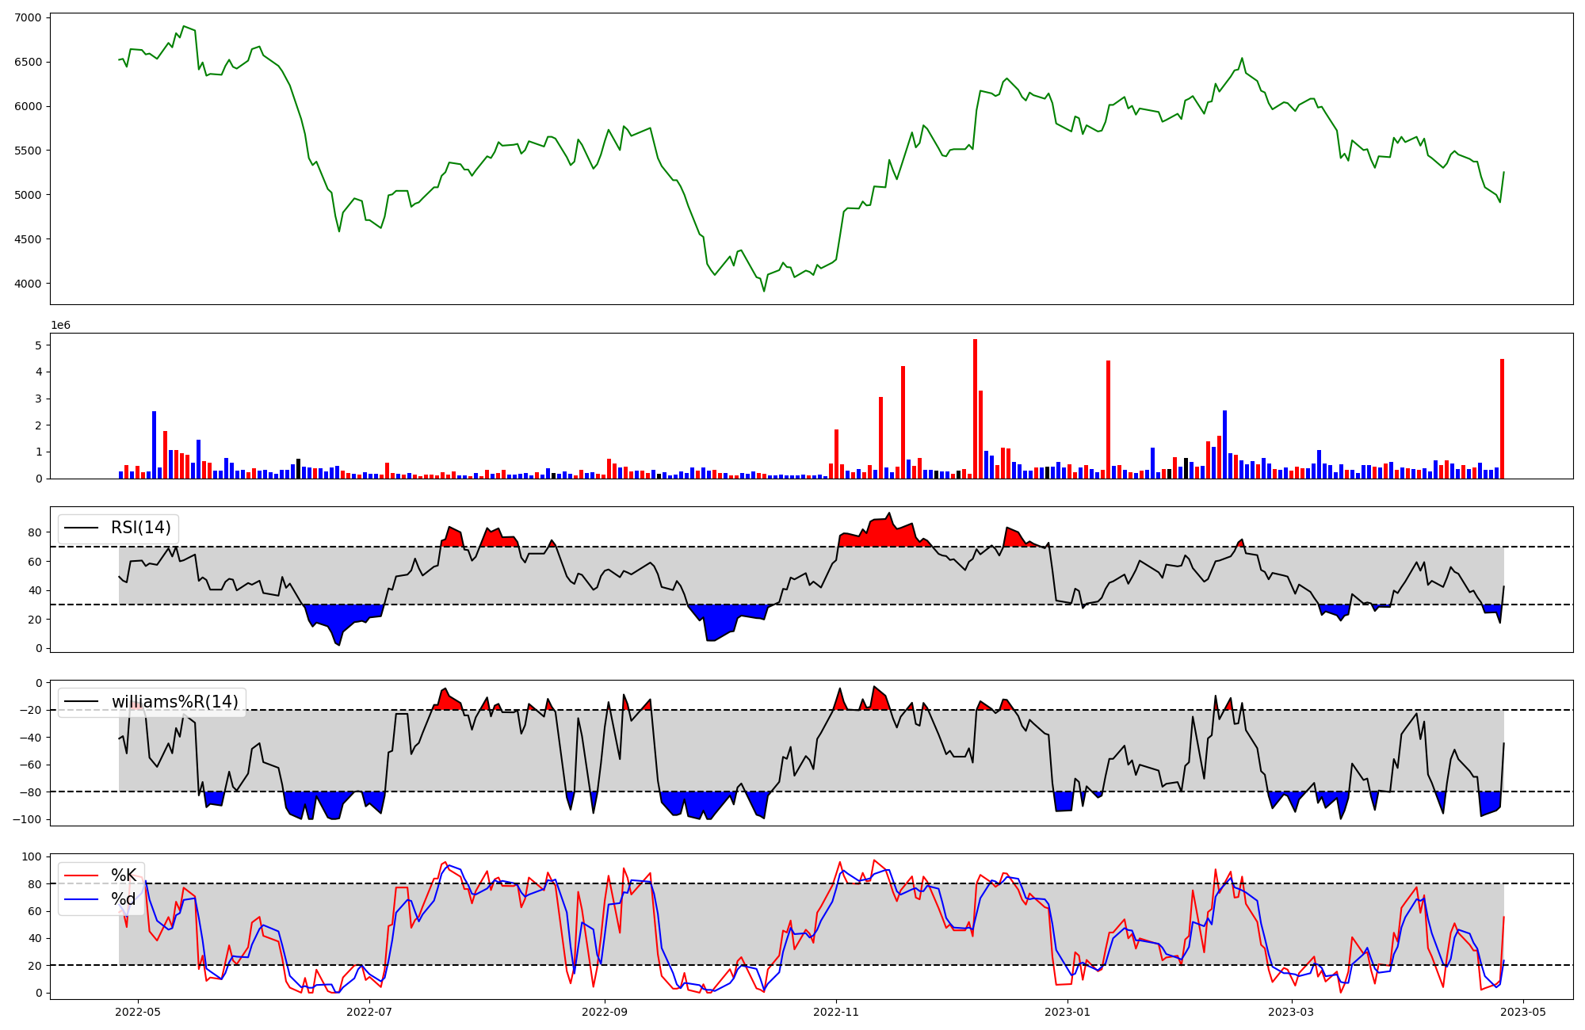This screenshot has width=1585, height=1030.
Task: Click the 2023-05 x-axis date label
Action: pos(1523,1012)
